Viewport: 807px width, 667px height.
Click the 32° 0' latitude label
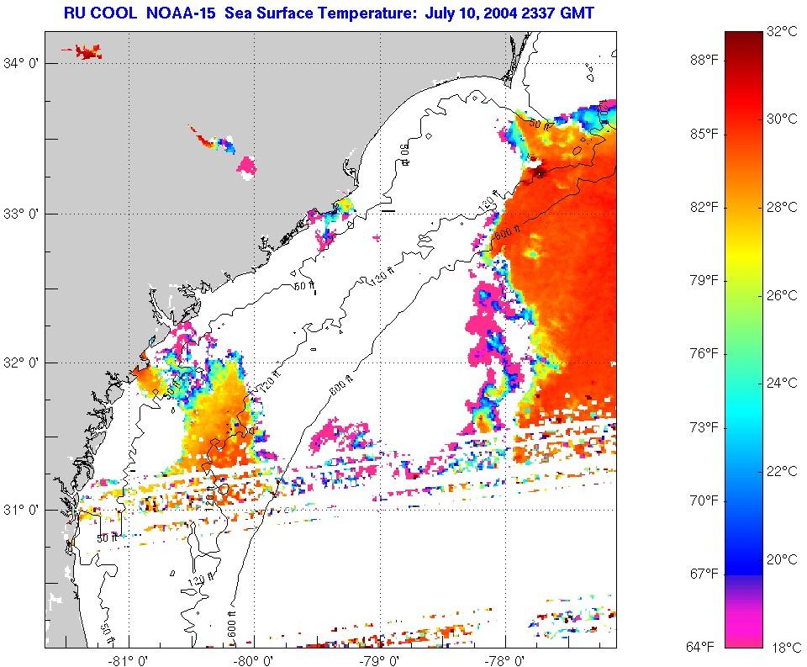21,363
